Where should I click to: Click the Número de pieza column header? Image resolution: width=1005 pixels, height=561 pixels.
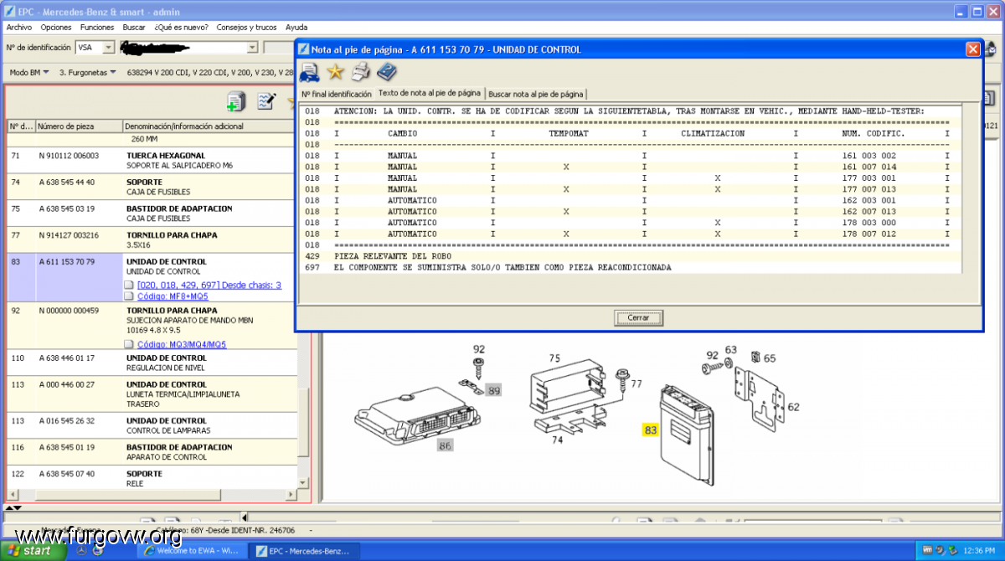(x=79, y=126)
